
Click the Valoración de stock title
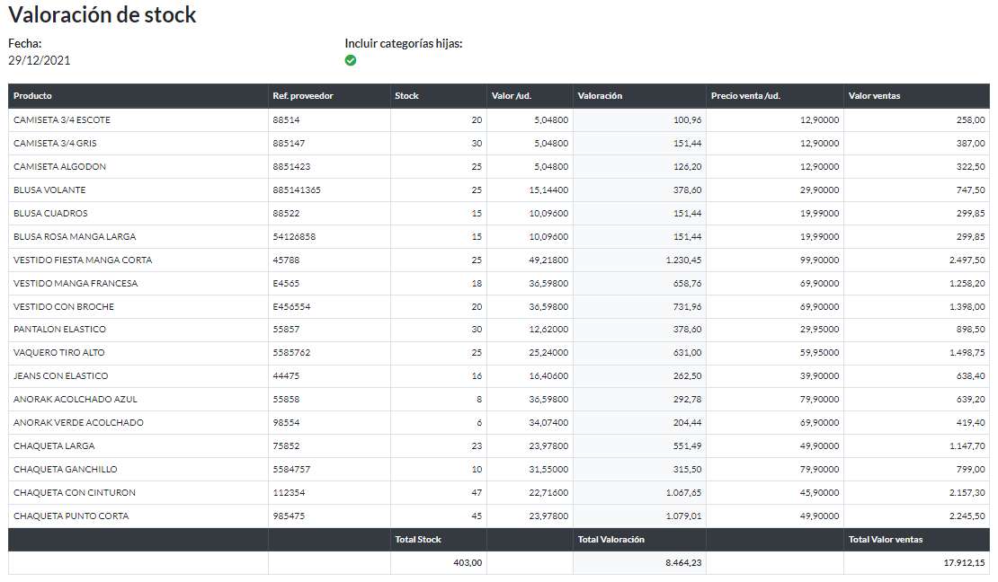(x=102, y=14)
